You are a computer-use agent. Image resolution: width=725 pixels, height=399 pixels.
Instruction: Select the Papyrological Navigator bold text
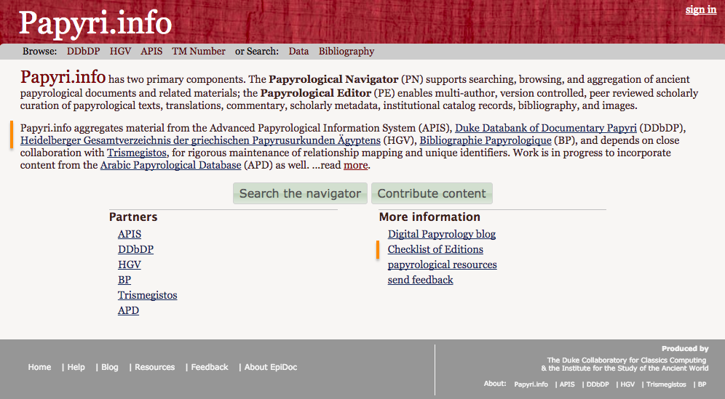point(333,79)
